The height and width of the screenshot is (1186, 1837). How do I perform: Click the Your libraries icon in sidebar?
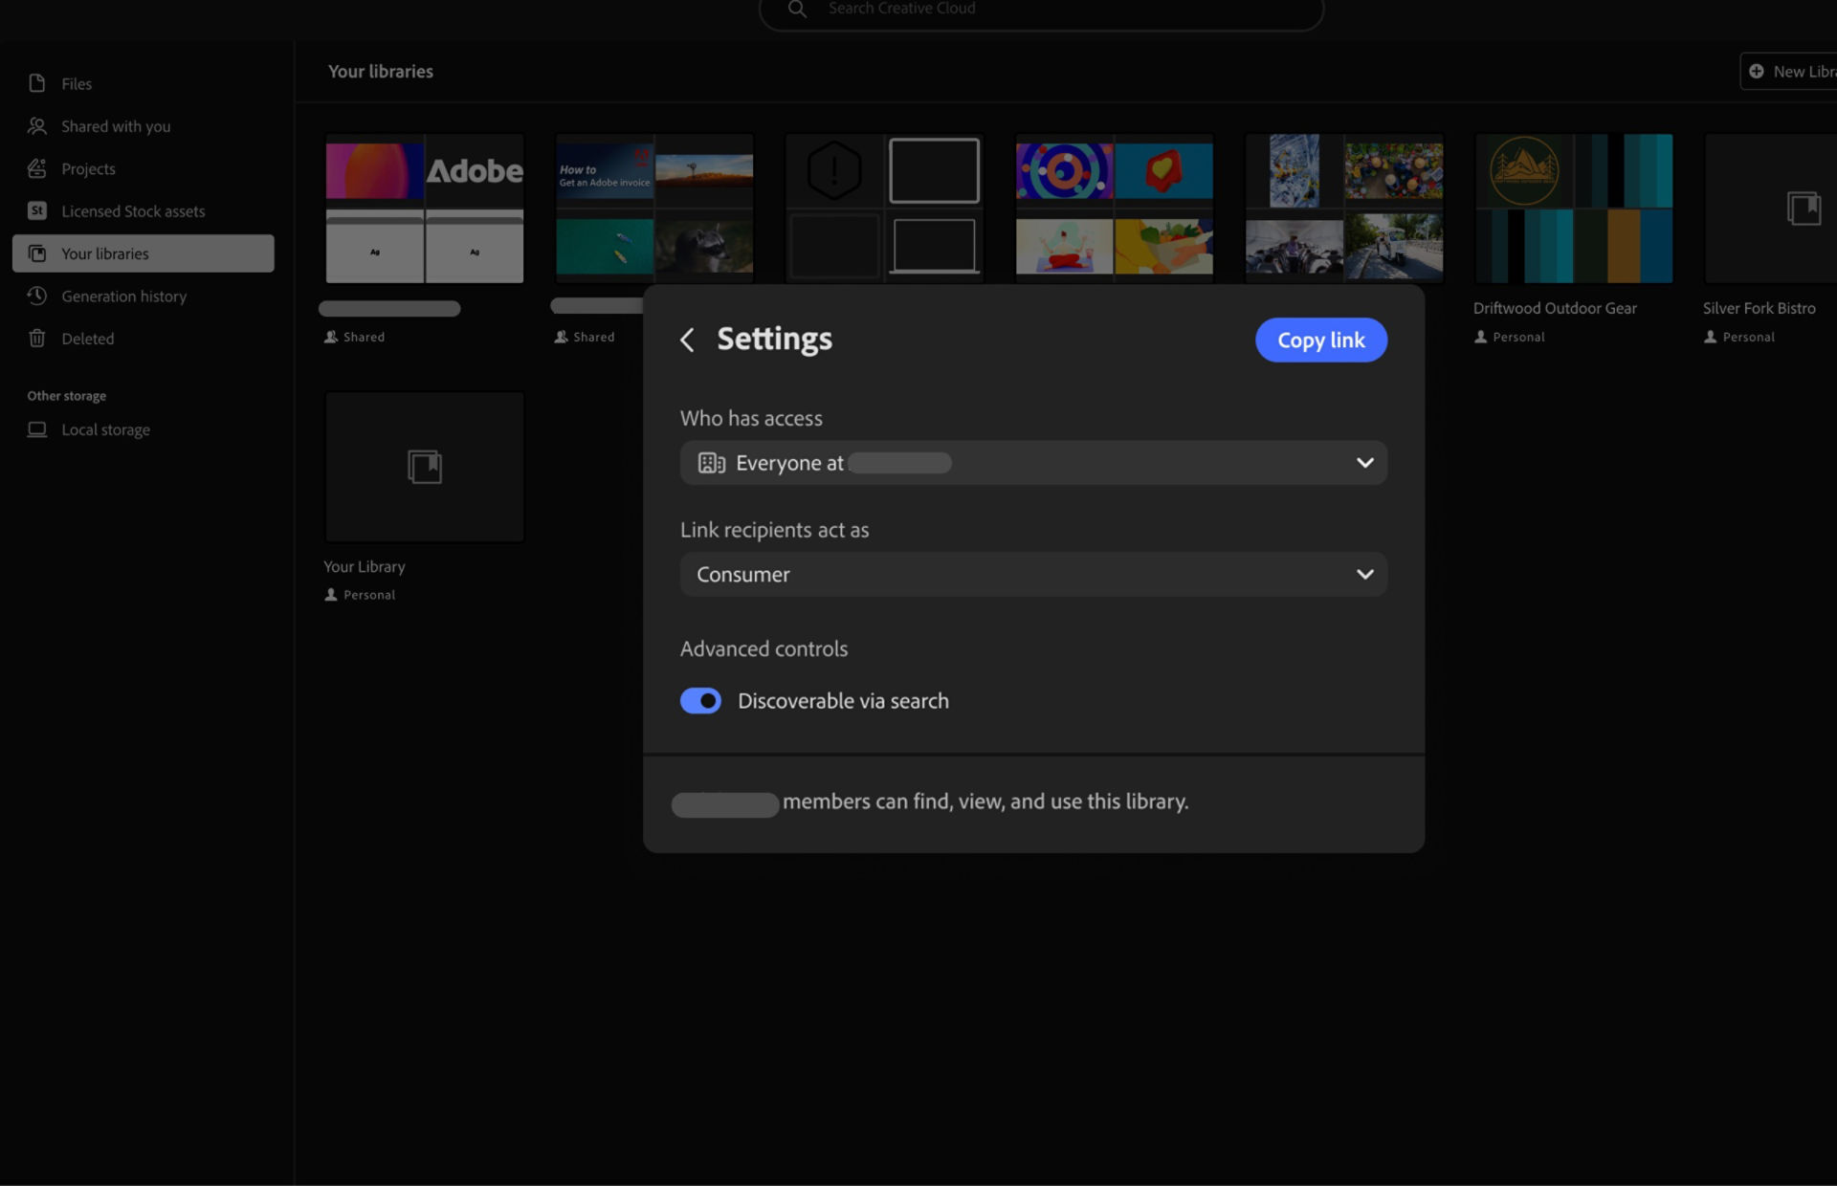[37, 253]
